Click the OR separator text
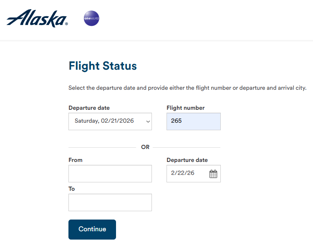 tap(145, 147)
